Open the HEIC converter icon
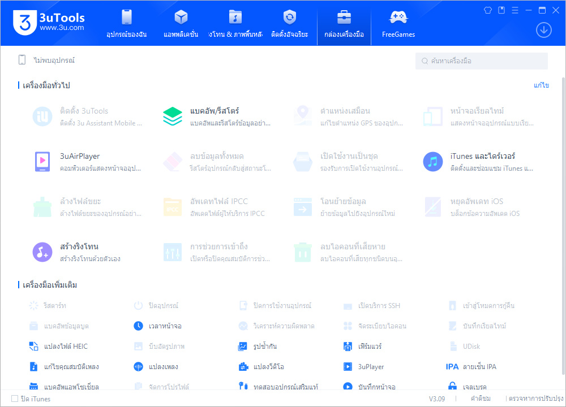The height and width of the screenshot is (407, 566). point(33,347)
